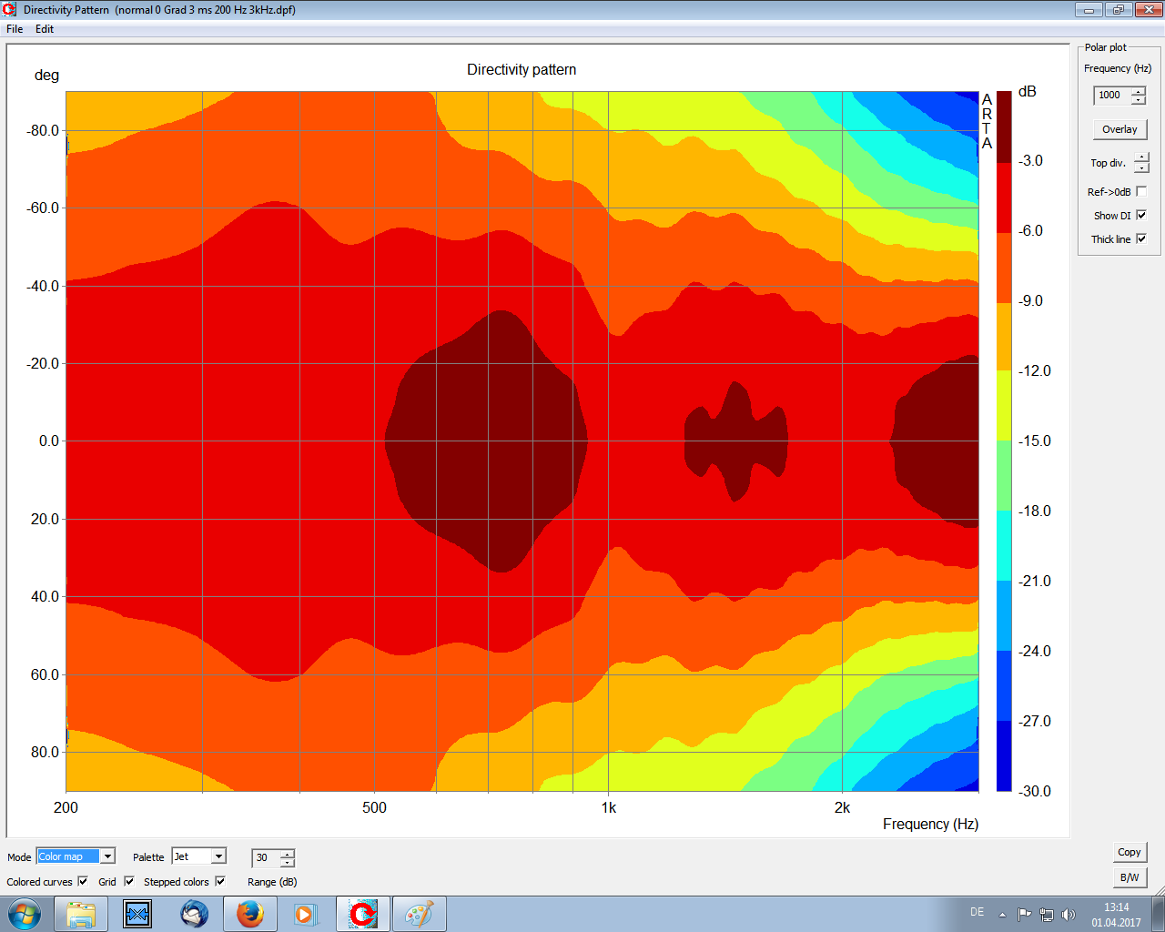1165x932 pixels.
Task: Open Thunderbird mail from the taskbar
Action: 194,914
